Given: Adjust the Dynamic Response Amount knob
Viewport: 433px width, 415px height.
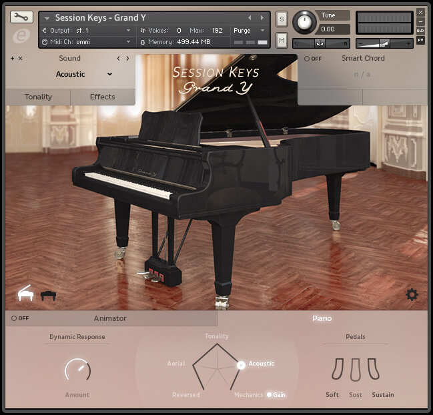Looking at the screenshot, I should [x=77, y=371].
